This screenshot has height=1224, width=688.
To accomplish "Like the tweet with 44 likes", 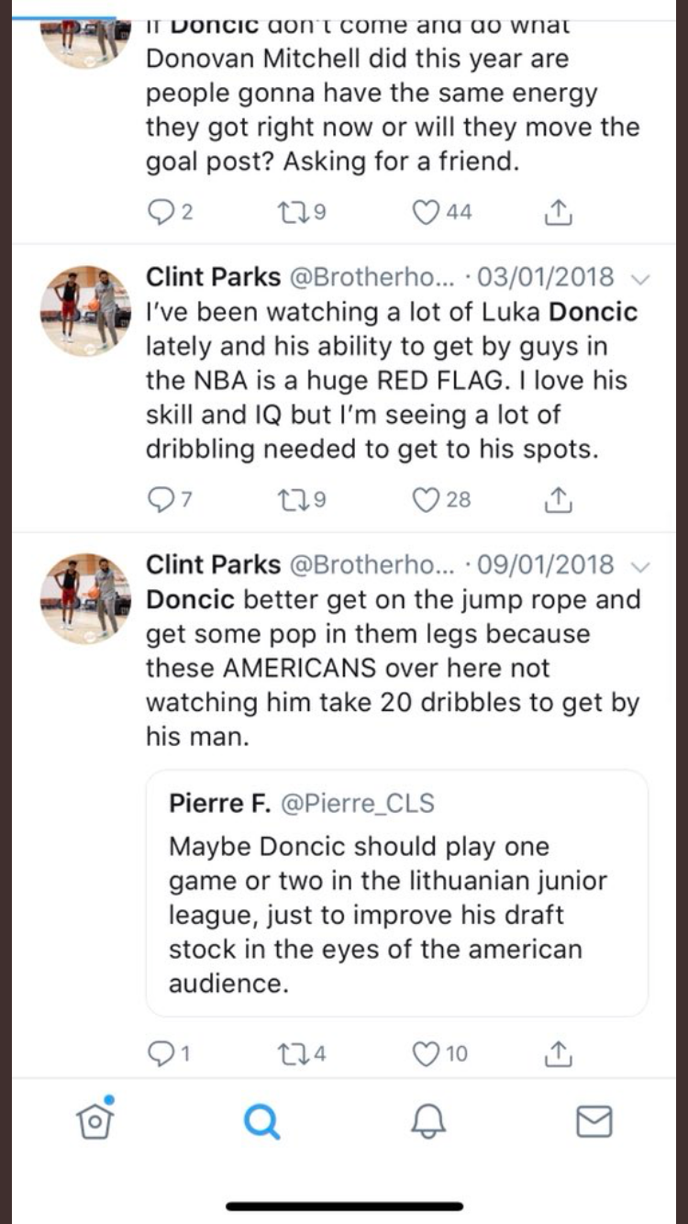I will tap(426, 213).
